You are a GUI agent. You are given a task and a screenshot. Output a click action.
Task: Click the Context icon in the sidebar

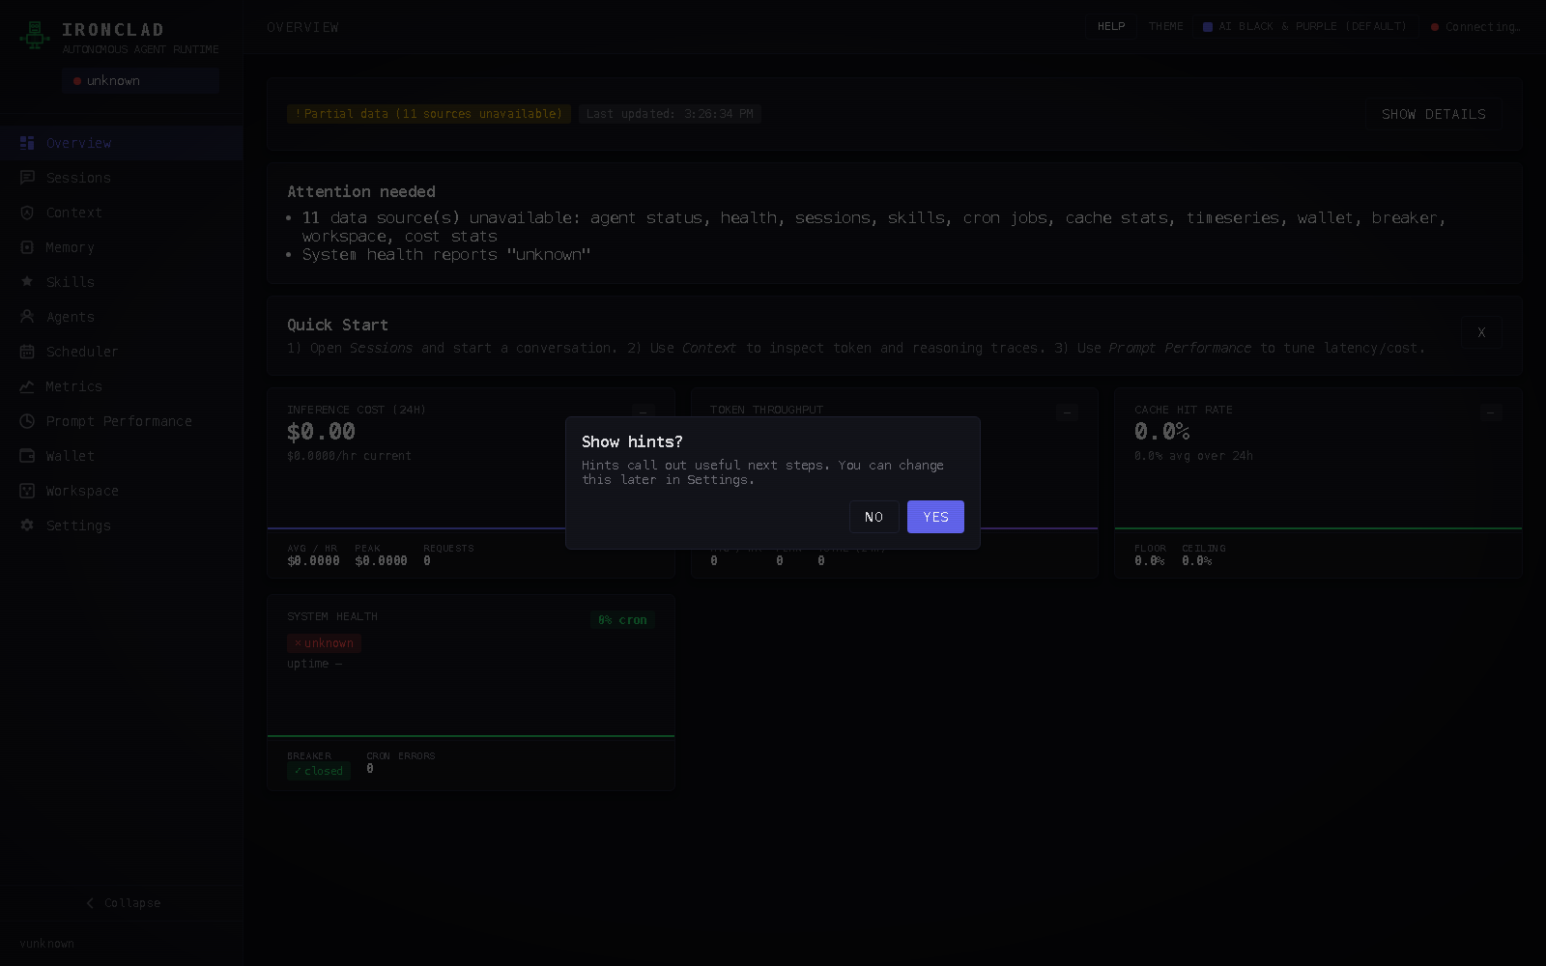(28, 213)
